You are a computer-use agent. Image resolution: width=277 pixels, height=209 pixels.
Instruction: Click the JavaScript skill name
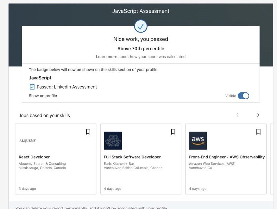(x=40, y=78)
